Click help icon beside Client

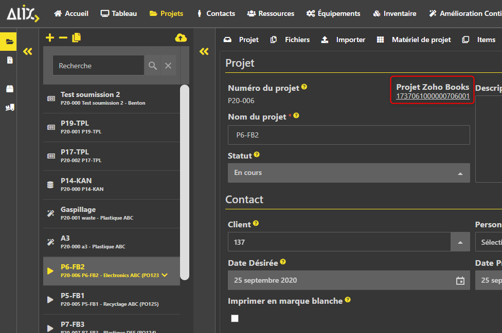point(256,223)
